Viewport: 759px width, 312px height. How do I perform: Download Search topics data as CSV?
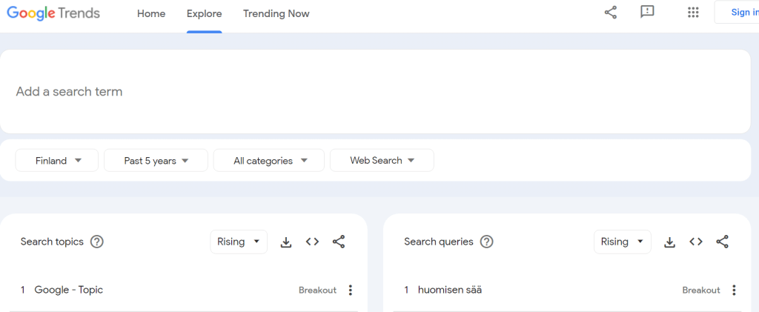286,242
